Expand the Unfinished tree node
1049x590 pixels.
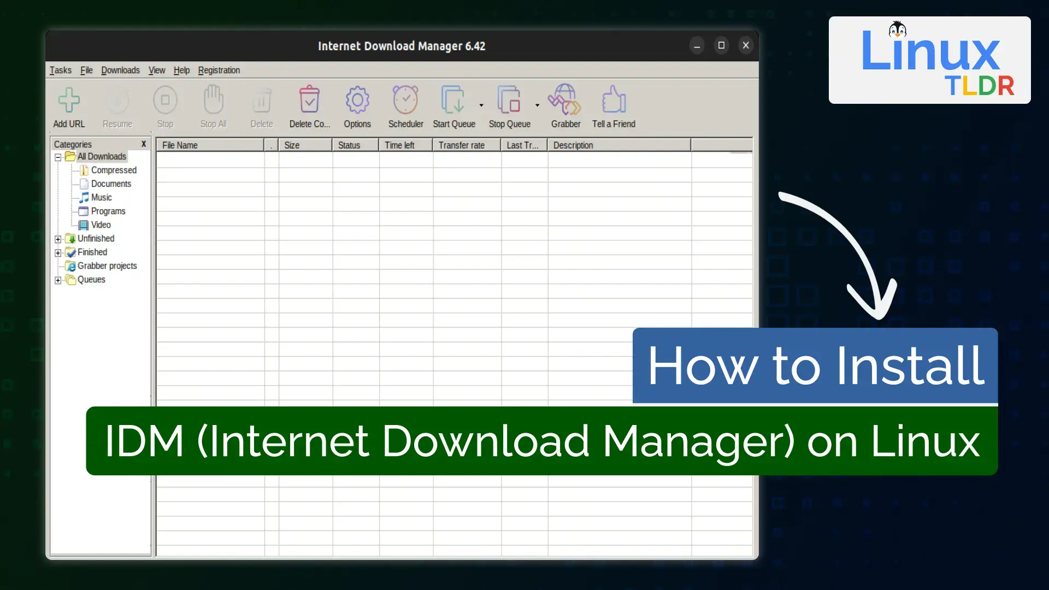point(58,239)
